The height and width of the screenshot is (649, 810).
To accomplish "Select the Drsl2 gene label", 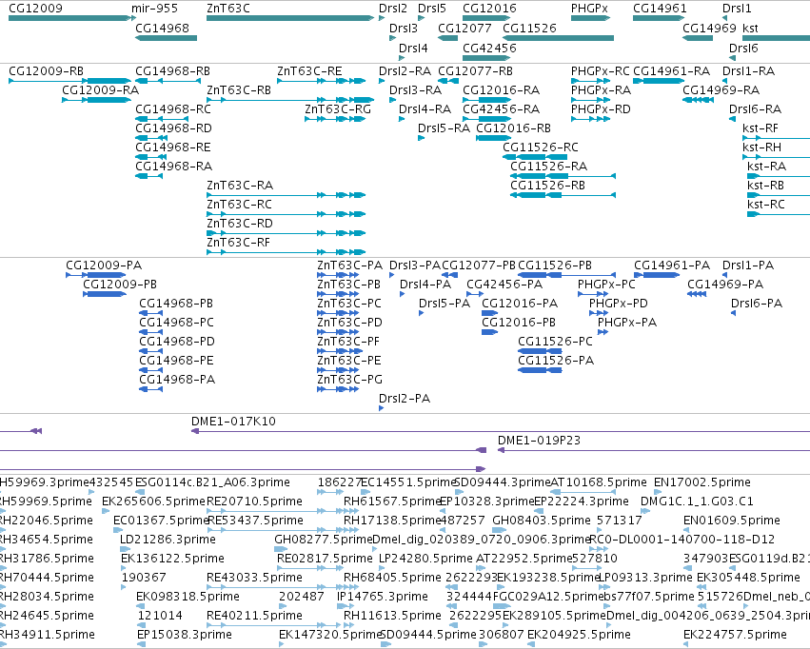I will [x=392, y=9].
